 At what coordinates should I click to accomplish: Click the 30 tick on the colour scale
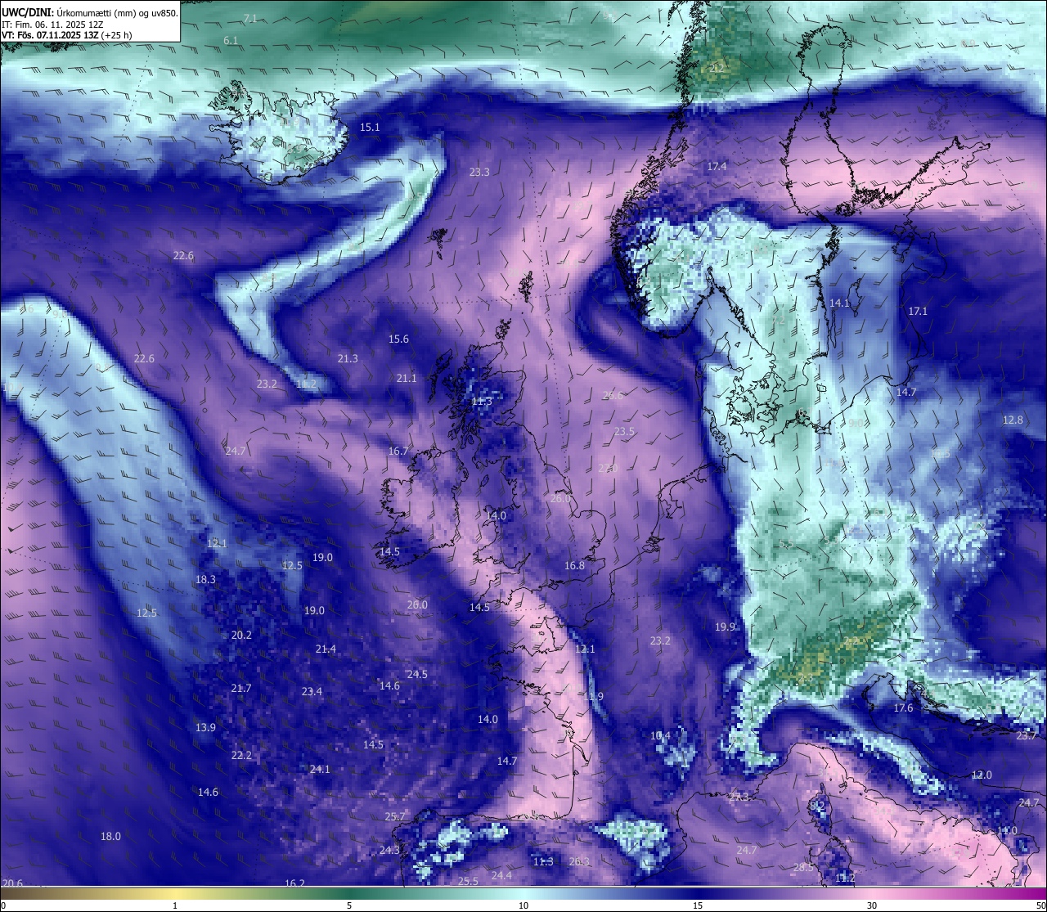tap(872, 905)
